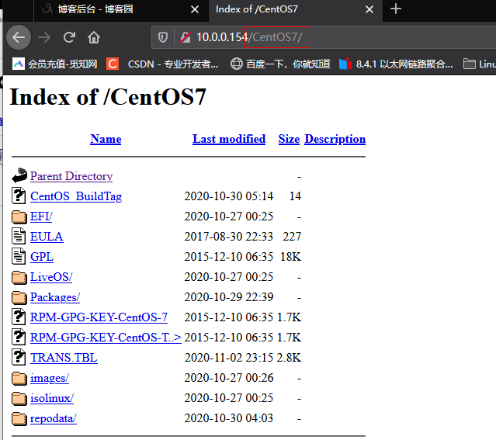Screen dimensions: 496x440
Task: Open the isolinux/ directory link
Action: 52,398
